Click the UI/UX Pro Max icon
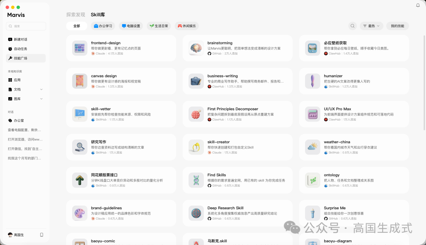This screenshot has width=426, height=245. tap(312, 114)
